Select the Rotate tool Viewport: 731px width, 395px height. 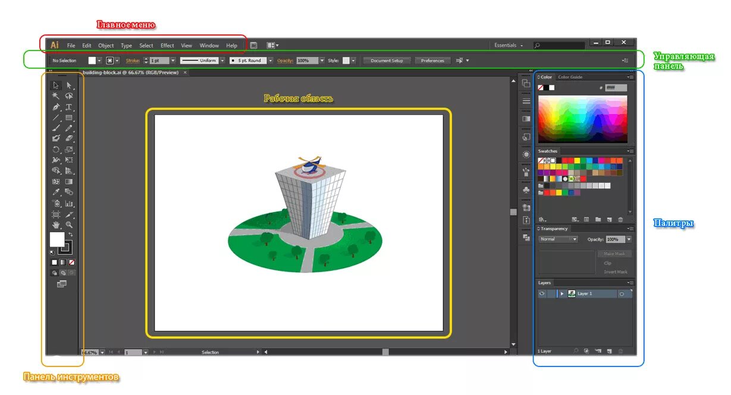(56, 149)
